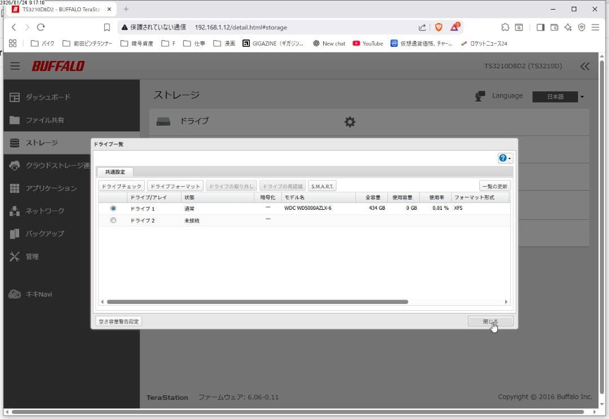Screen dimensions: 609x419
Task: Close the drive list dialog (閉じる)
Action: [490, 321]
